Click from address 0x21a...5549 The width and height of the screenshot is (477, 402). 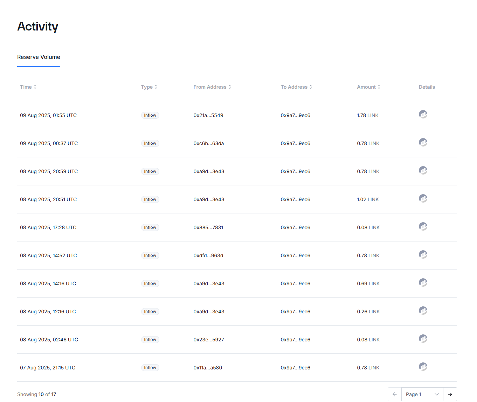tap(208, 115)
